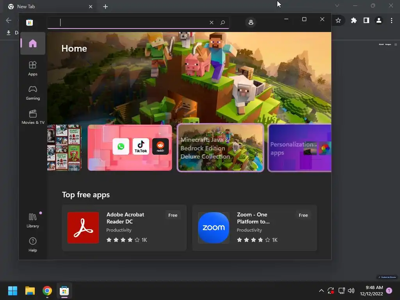This screenshot has width=400, height=300.
Task: Expand Chrome tab search chevron
Action: (337, 5)
